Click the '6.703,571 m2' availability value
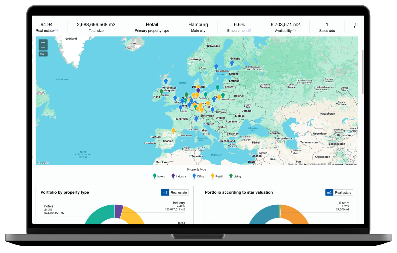Viewport: 397px width, 253px height. (285, 25)
